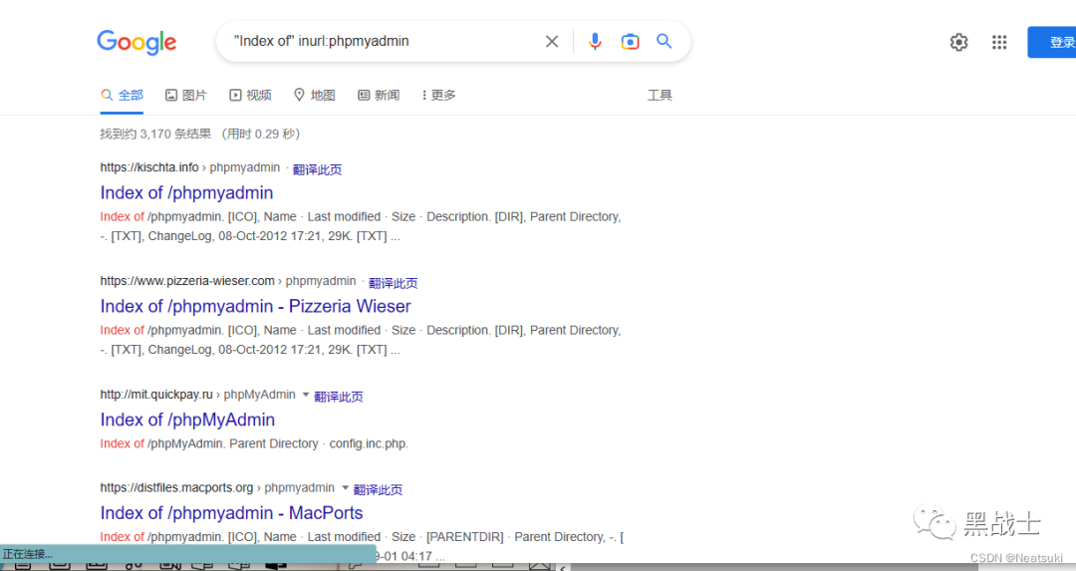Clear the search box with X
The height and width of the screenshot is (571, 1076).
552,41
